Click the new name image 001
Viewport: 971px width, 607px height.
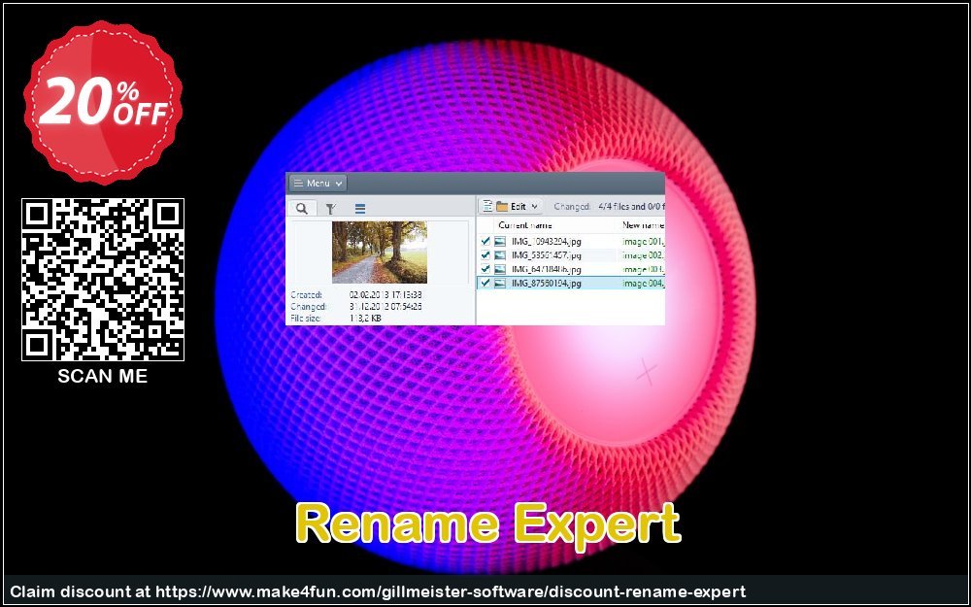[644, 242]
